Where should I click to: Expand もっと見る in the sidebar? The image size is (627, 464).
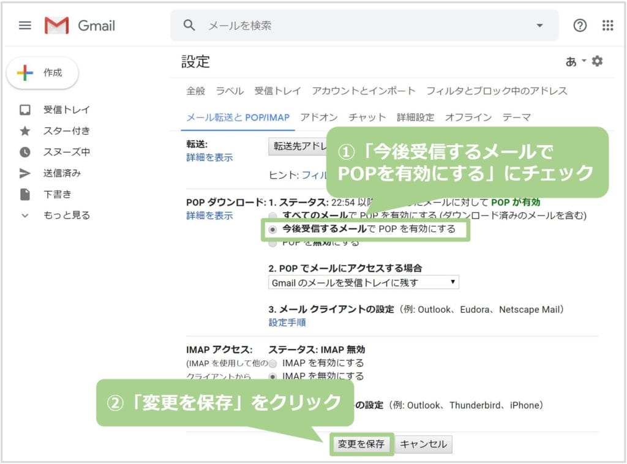point(66,215)
